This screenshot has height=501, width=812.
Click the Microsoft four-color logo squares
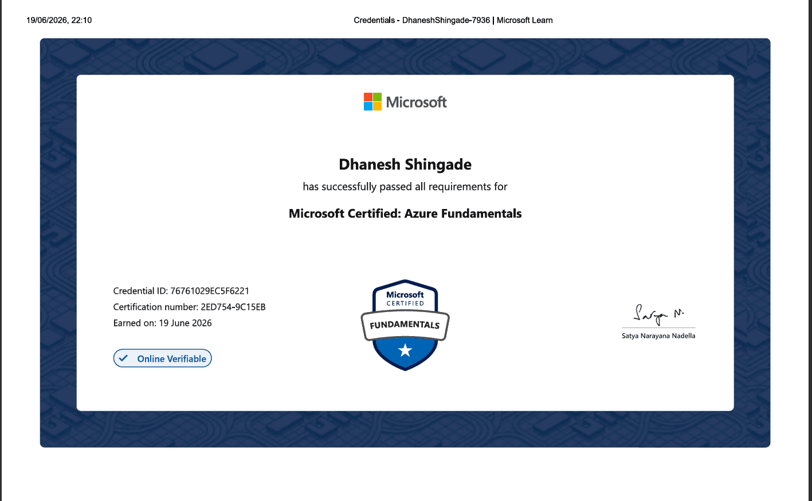coord(372,102)
